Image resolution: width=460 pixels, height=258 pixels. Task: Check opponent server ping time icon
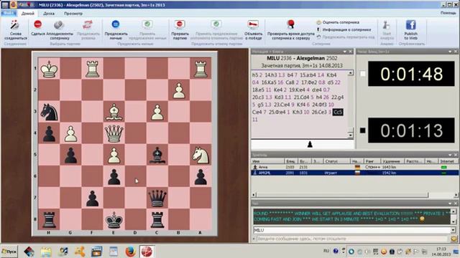point(290,24)
